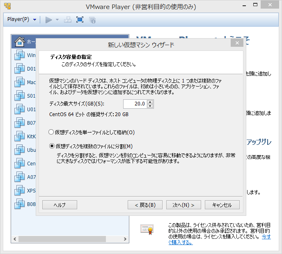Click the CentOS 64 recommended size text
Image resolution: width=282 pixels, height=254 pixels.
[x=89, y=114]
